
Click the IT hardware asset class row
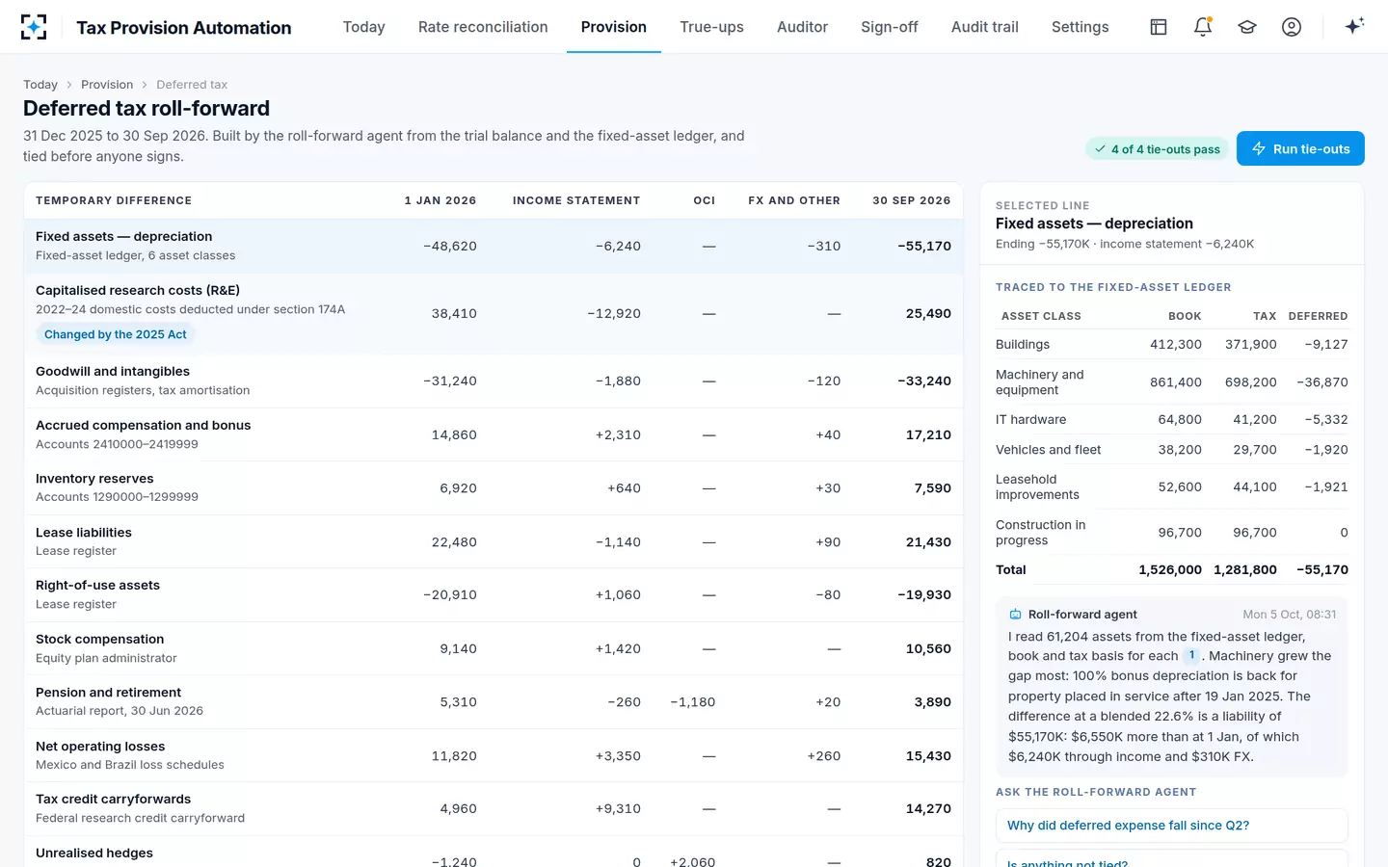(x=1172, y=420)
